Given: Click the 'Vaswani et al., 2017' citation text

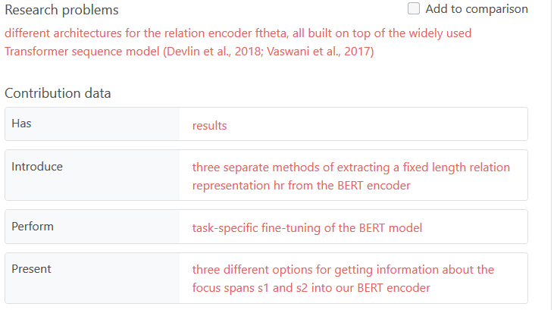Looking at the screenshot, I should tap(319, 52).
